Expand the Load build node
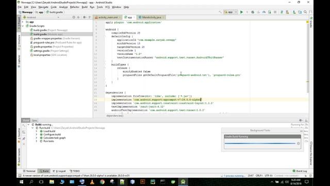 [x=37, y=131]
